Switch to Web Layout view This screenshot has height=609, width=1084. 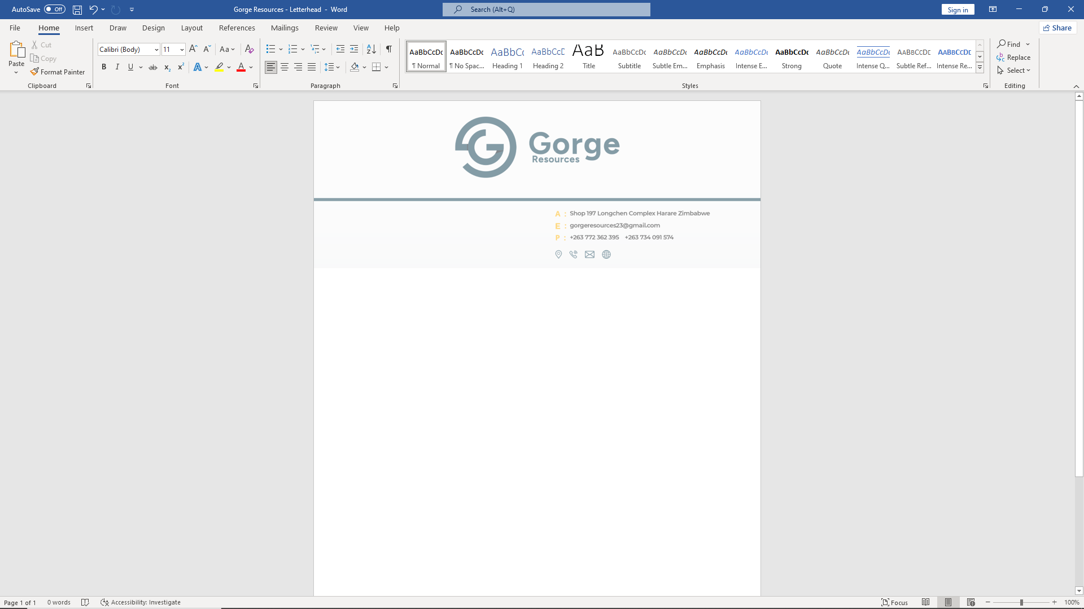[971, 602]
